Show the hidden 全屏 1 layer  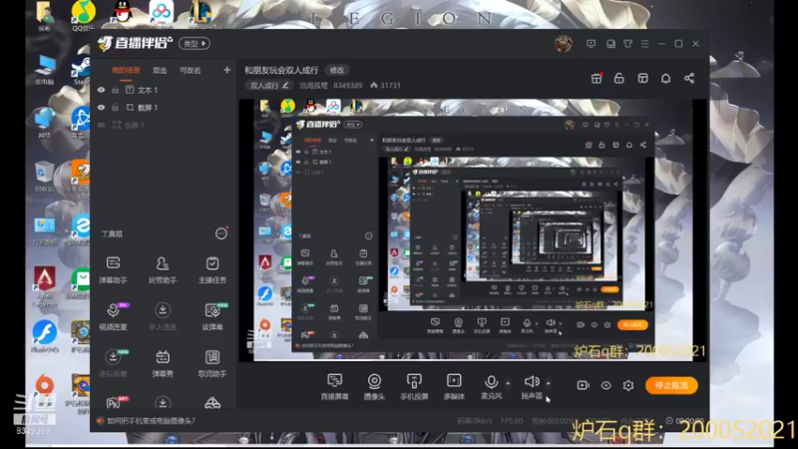point(102,125)
